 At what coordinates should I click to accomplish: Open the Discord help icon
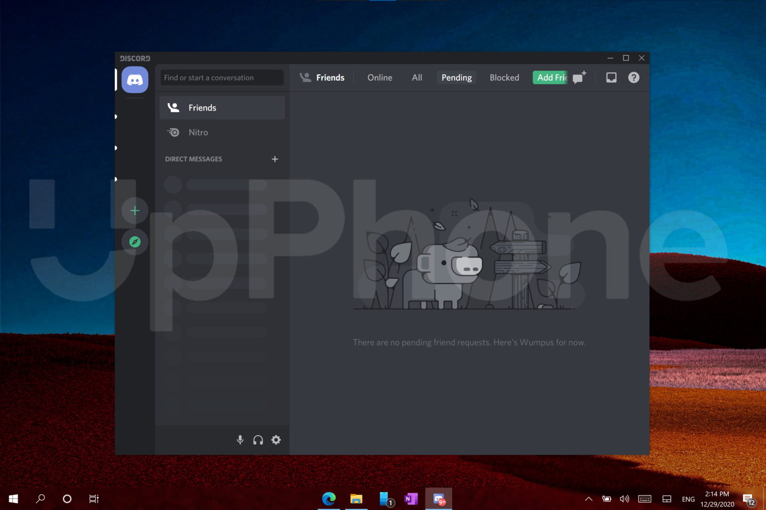[633, 77]
